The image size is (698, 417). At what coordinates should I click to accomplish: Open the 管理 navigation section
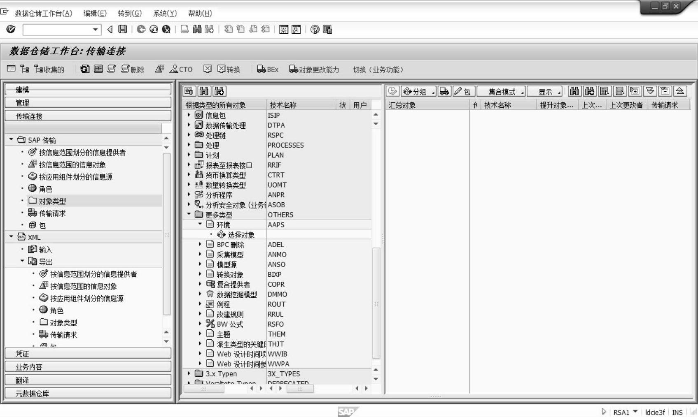[88, 102]
